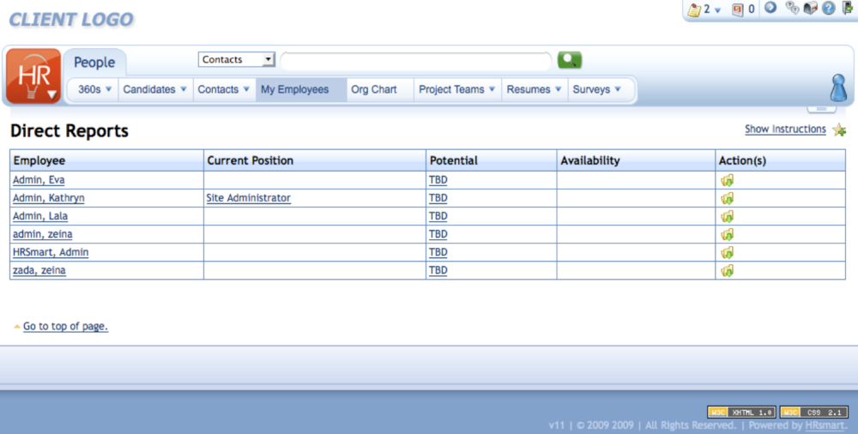Viewport: 858px width, 434px height.
Task: Click the Go to top of page link
Action: click(66, 326)
